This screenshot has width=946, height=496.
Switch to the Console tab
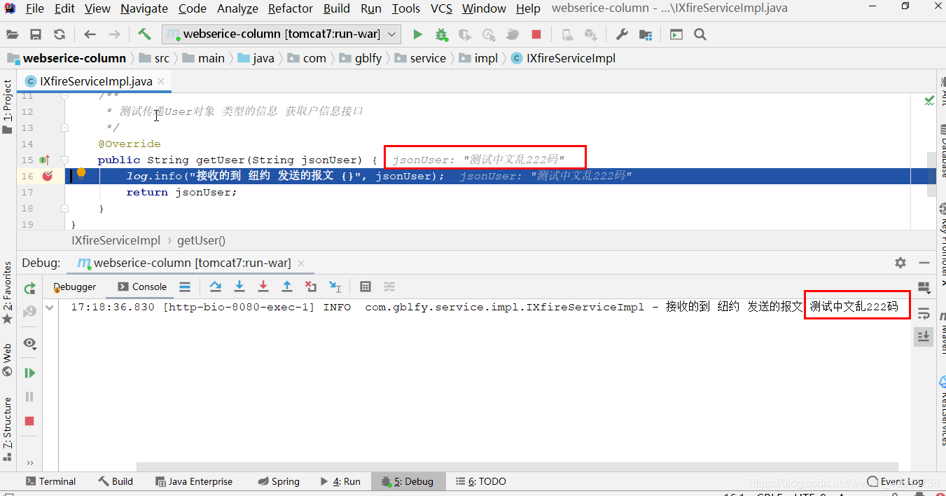coord(142,287)
